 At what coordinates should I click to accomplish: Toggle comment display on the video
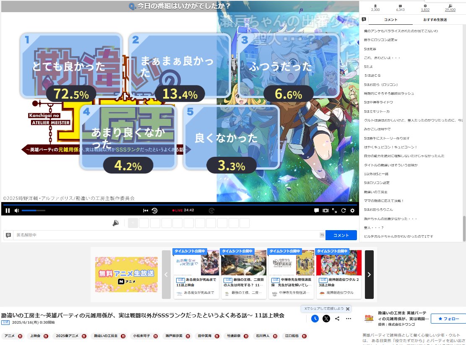click(x=317, y=210)
